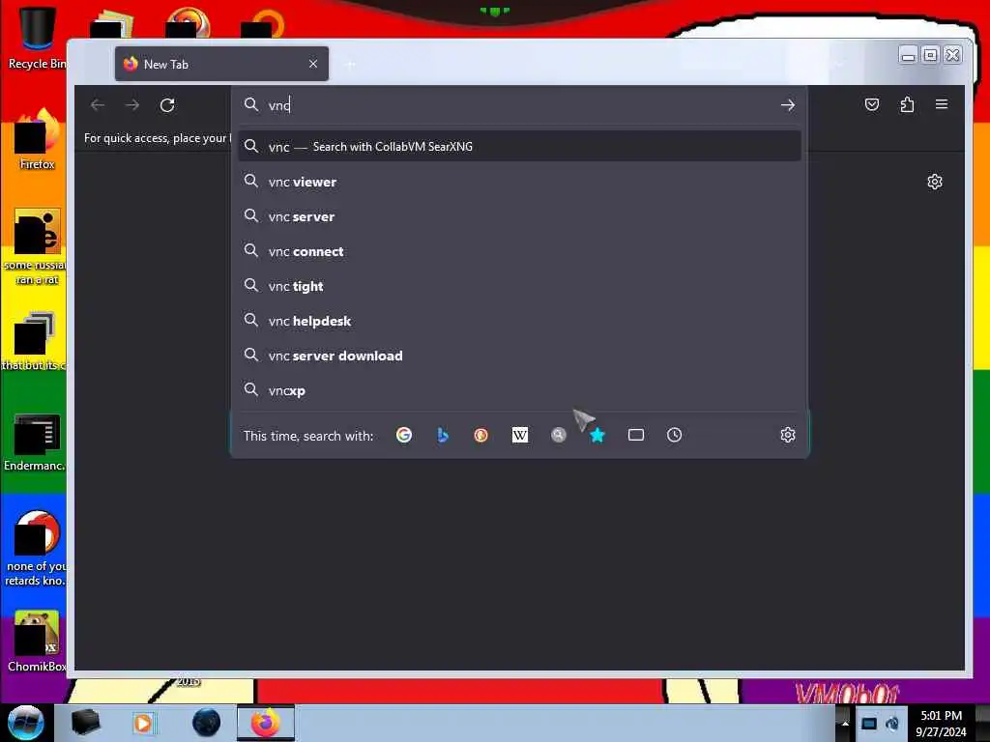Search History using the clock icon
The image size is (990, 742).
click(x=674, y=435)
